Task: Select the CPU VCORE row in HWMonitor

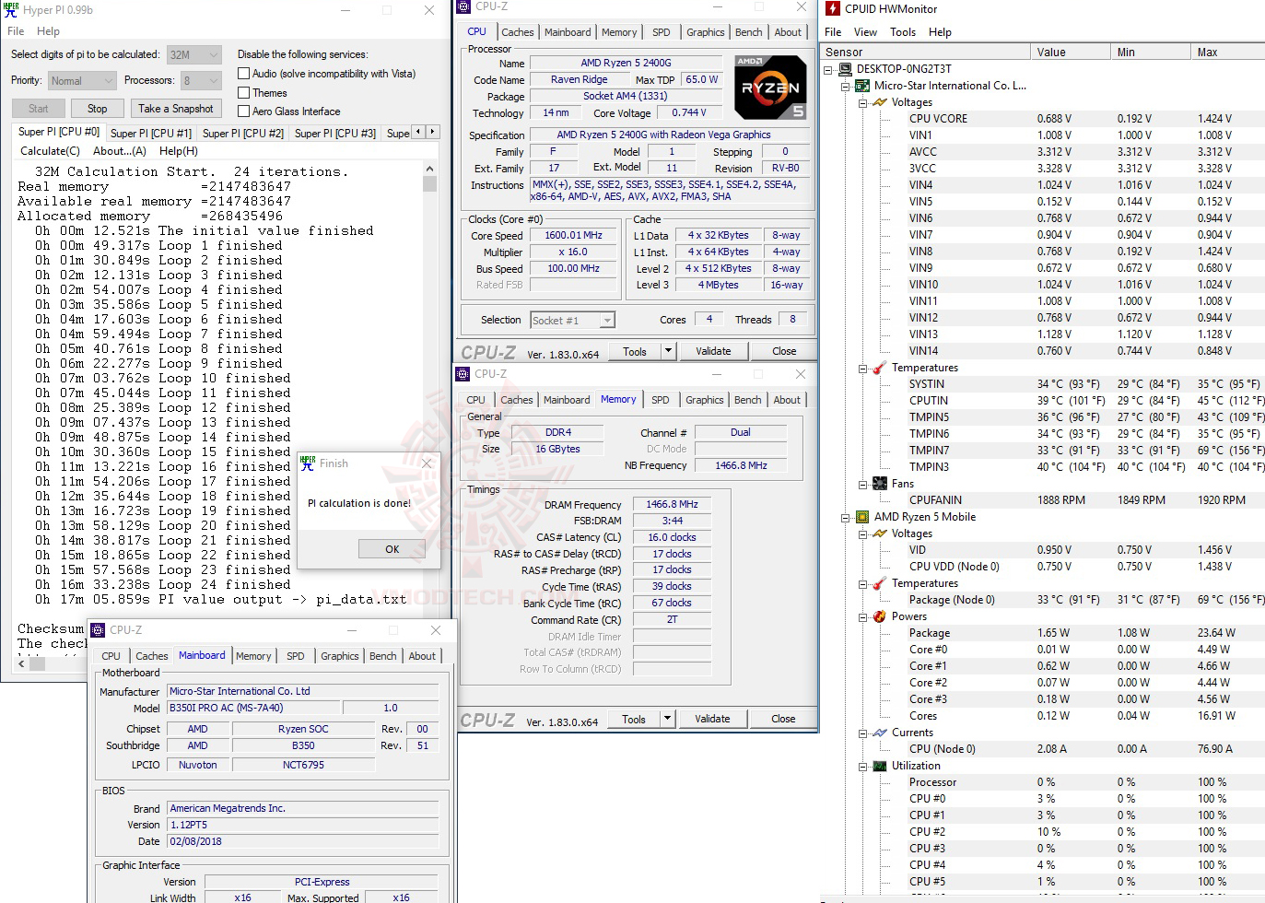Action: (x=1043, y=119)
